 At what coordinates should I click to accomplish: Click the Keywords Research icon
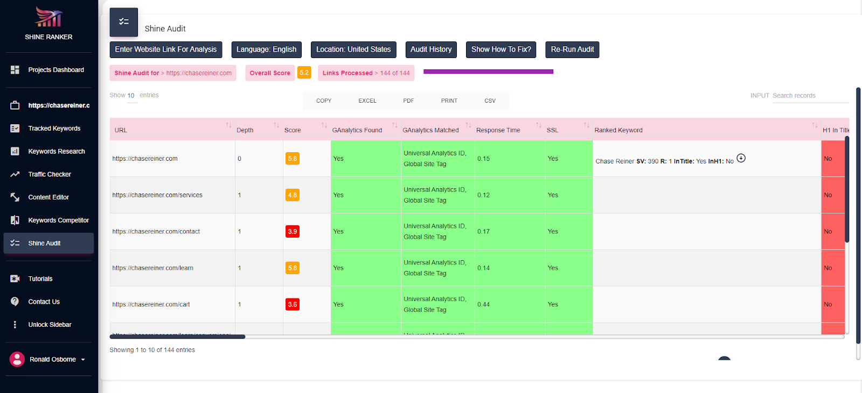point(15,152)
